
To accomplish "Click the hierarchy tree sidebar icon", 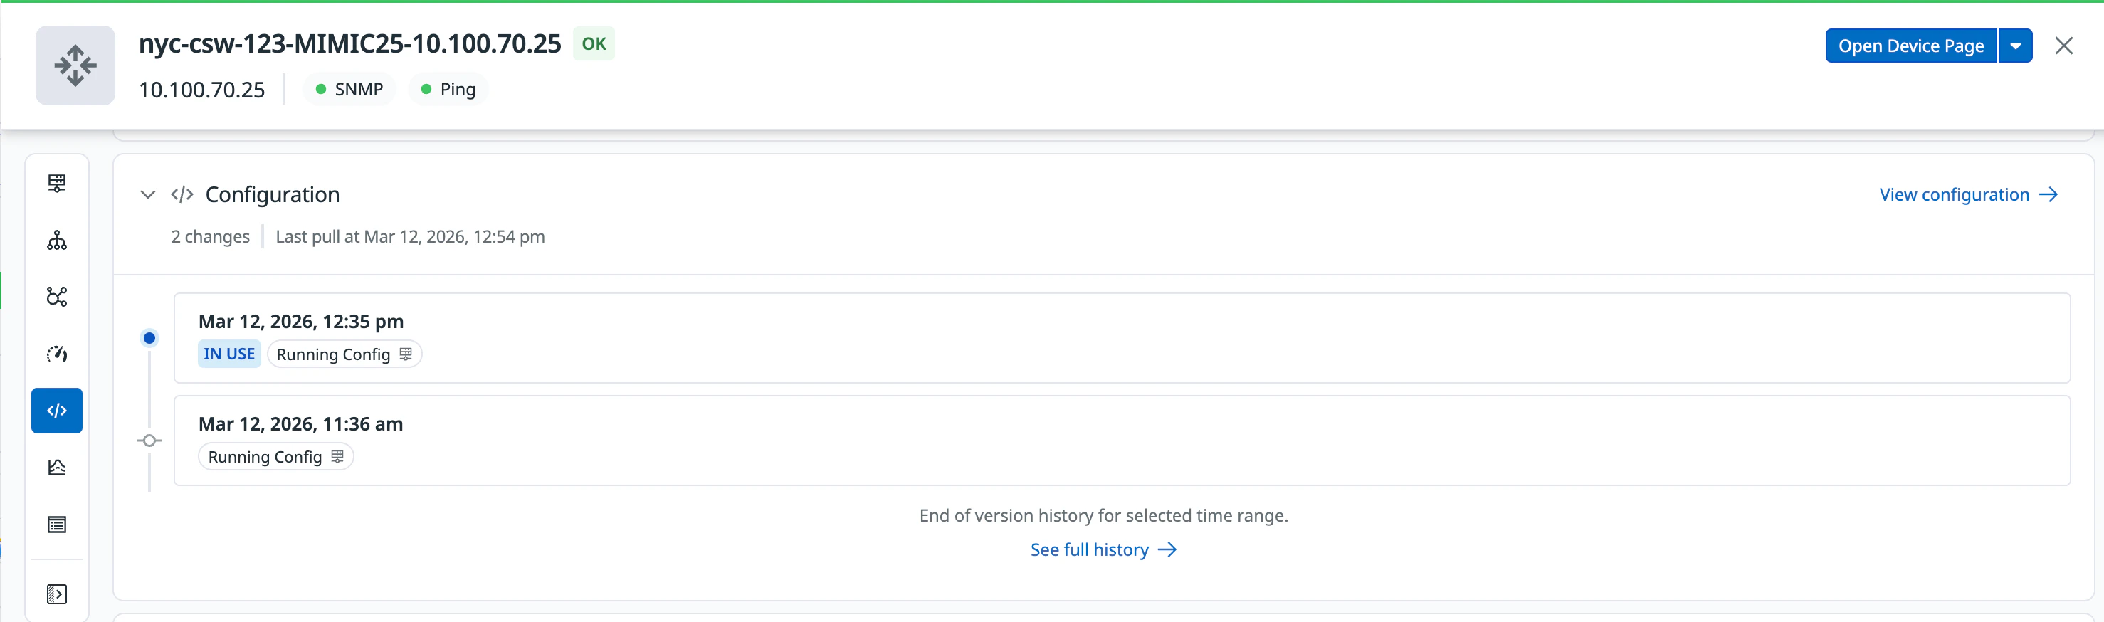I will [56, 240].
